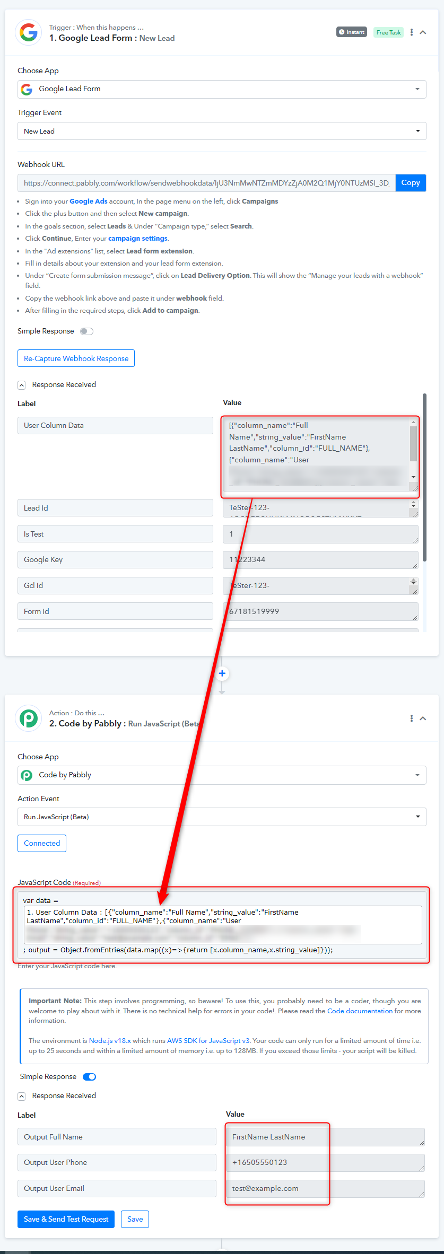Screen dimensions: 444x1254
Task: Click the Instant badge
Action: (x=351, y=32)
